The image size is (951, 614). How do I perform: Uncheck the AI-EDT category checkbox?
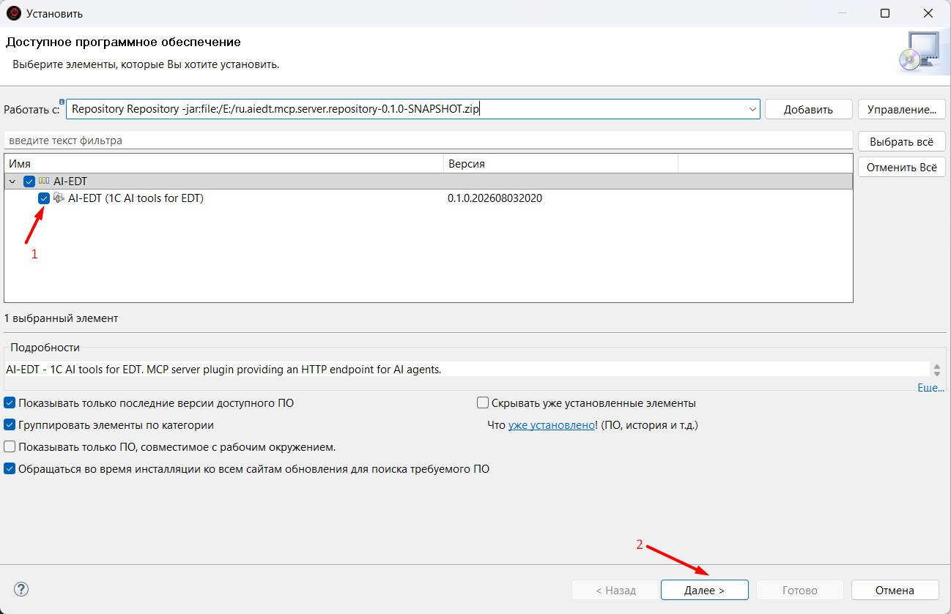click(x=29, y=181)
